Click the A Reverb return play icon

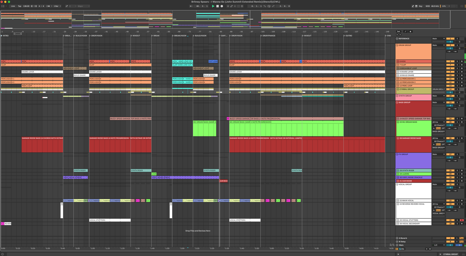[x=397, y=238]
